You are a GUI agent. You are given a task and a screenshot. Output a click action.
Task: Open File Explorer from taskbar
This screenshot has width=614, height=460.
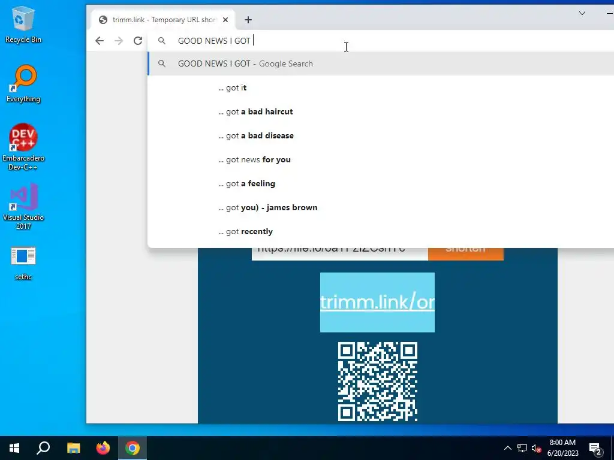pos(73,448)
